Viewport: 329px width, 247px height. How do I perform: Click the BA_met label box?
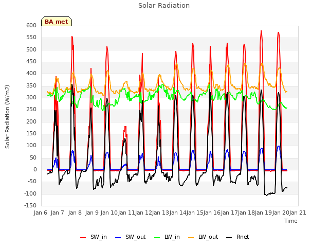pos(57,22)
